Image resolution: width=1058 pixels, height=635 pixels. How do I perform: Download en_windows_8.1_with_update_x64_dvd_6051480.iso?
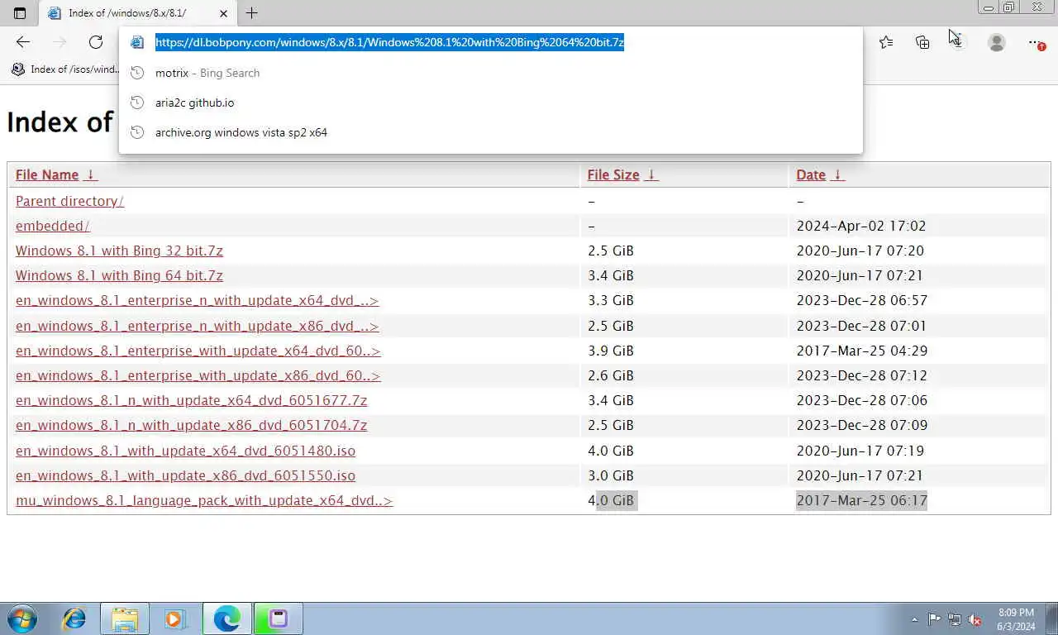[185, 451]
